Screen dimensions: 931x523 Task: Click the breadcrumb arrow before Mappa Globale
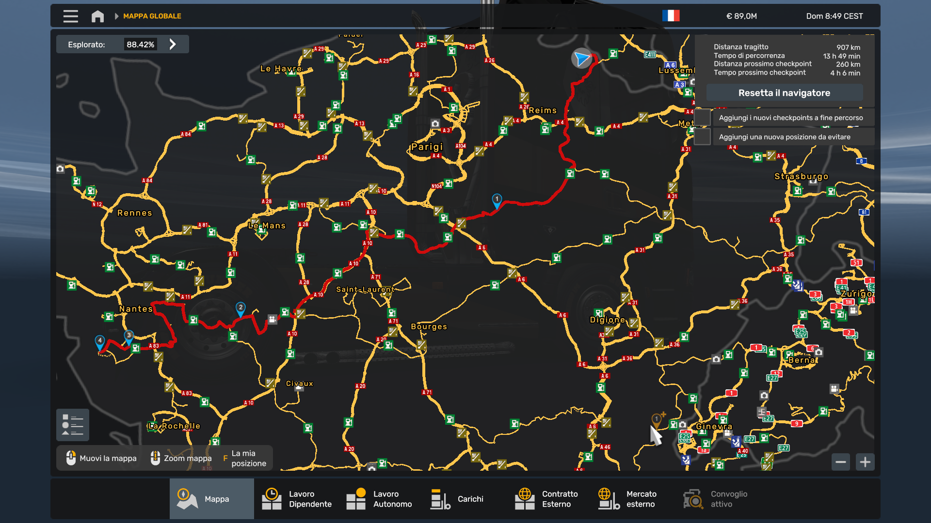pyautogui.click(x=116, y=16)
